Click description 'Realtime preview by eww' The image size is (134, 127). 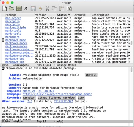point(110,49)
